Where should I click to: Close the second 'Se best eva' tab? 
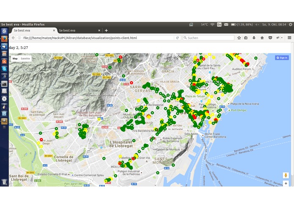(99, 30)
